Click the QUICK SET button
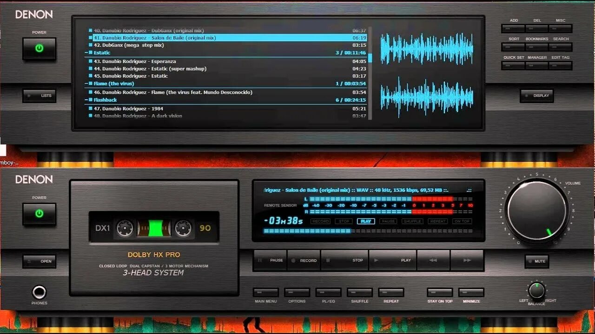This screenshot has height=334, width=595. pyautogui.click(x=513, y=65)
